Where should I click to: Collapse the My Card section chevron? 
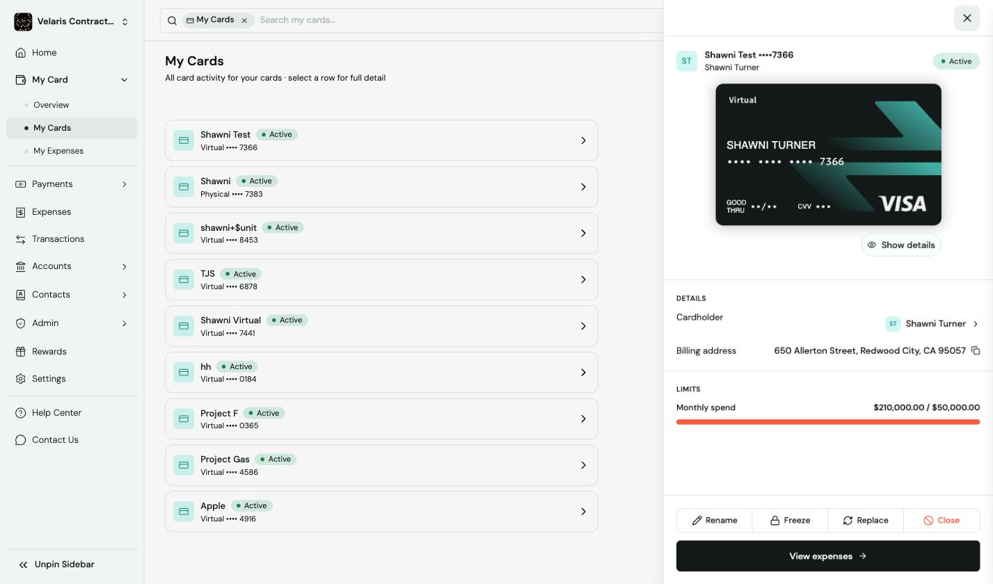(x=125, y=80)
